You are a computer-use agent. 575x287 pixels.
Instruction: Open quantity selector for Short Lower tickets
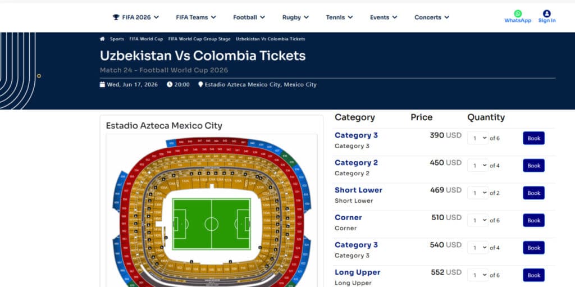click(478, 193)
